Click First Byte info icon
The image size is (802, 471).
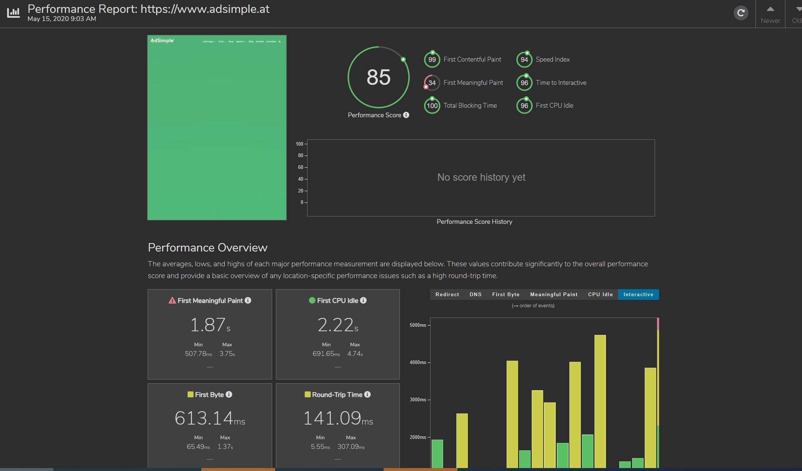pos(229,394)
